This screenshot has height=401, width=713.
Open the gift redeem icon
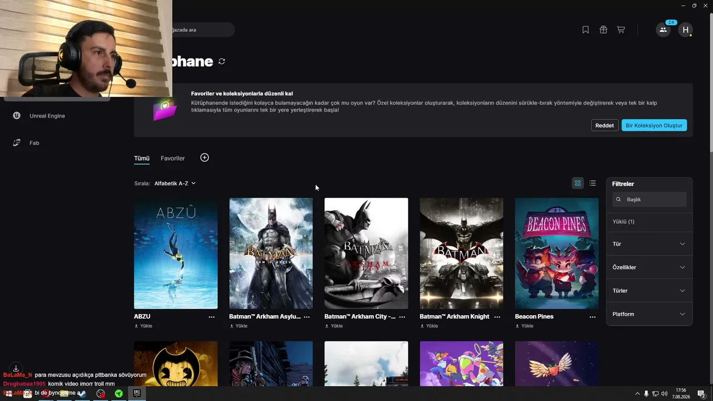603,30
